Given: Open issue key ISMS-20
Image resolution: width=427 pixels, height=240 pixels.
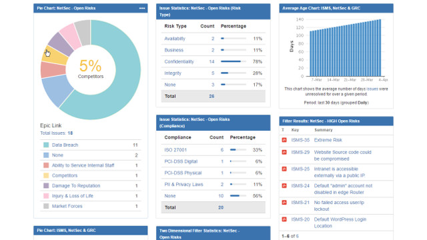Looking at the screenshot, I should [300, 219].
